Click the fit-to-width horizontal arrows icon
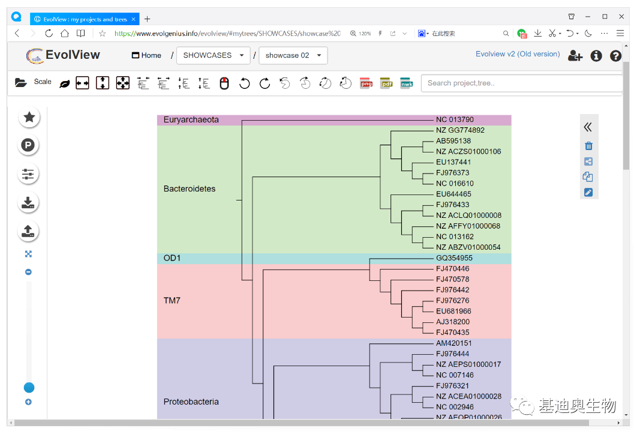This screenshot has height=434, width=637. pyautogui.click(x=82, y=83)
